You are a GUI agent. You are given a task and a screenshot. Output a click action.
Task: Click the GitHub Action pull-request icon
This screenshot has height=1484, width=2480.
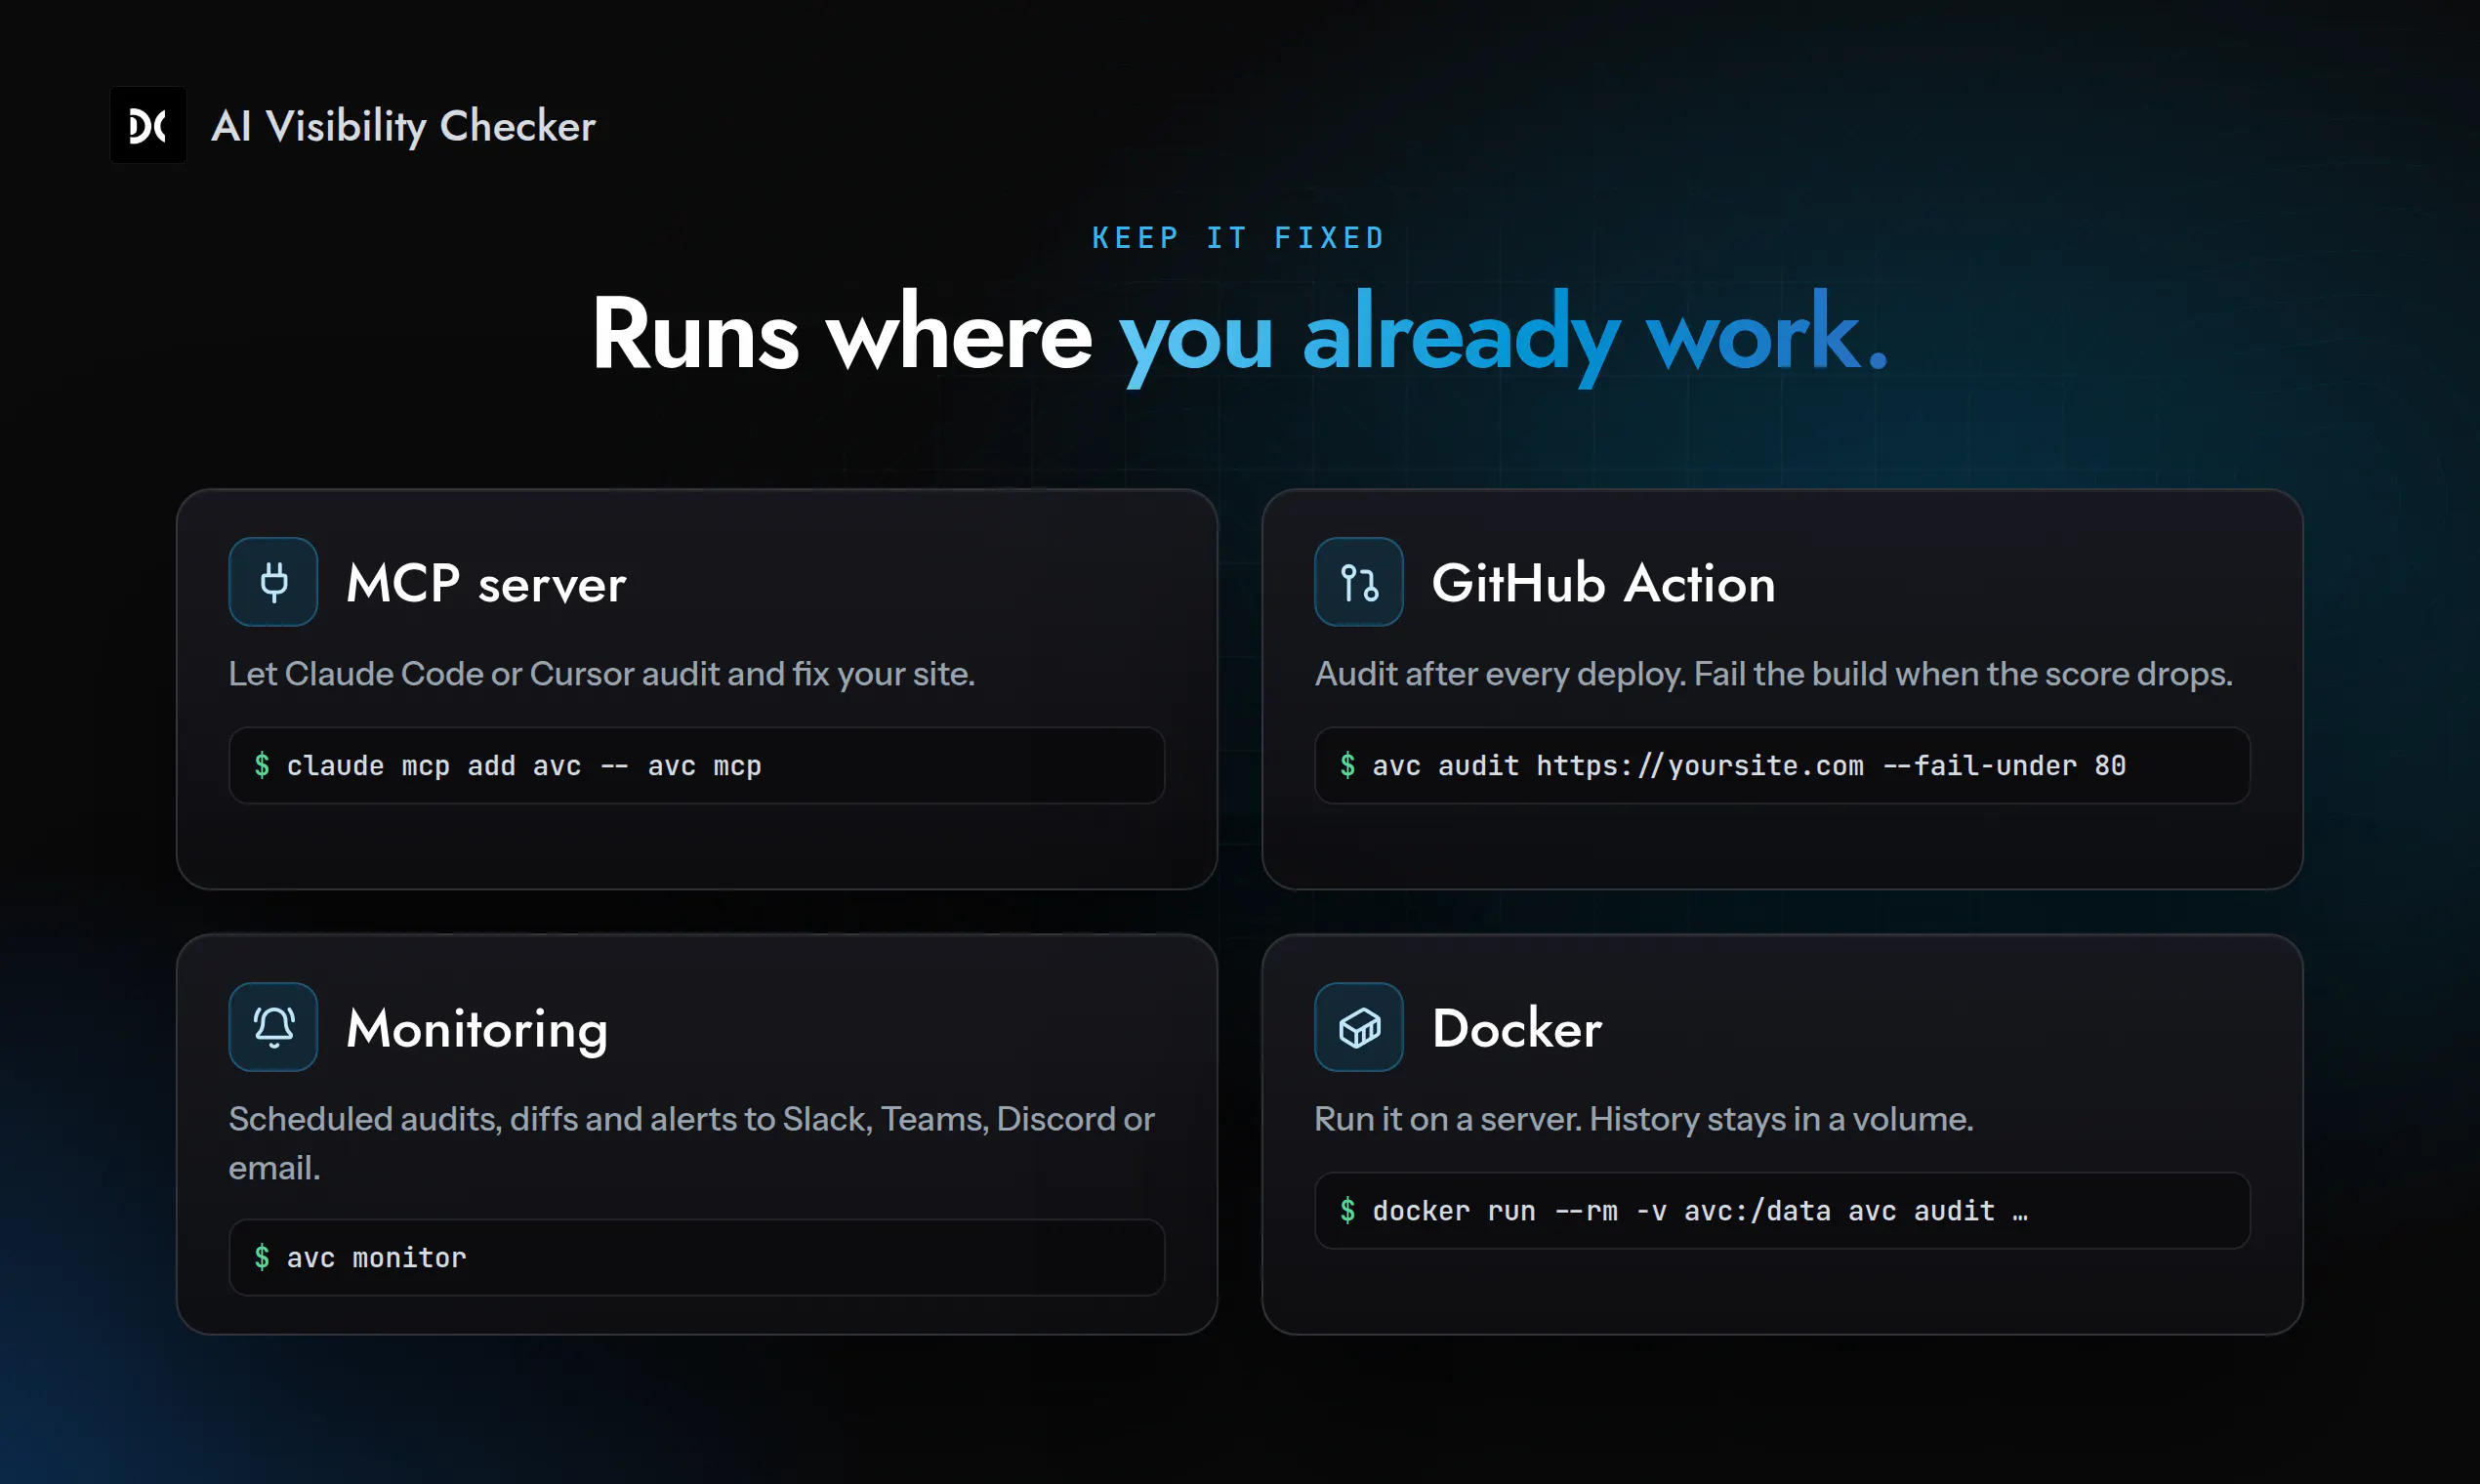[1358, 582]
